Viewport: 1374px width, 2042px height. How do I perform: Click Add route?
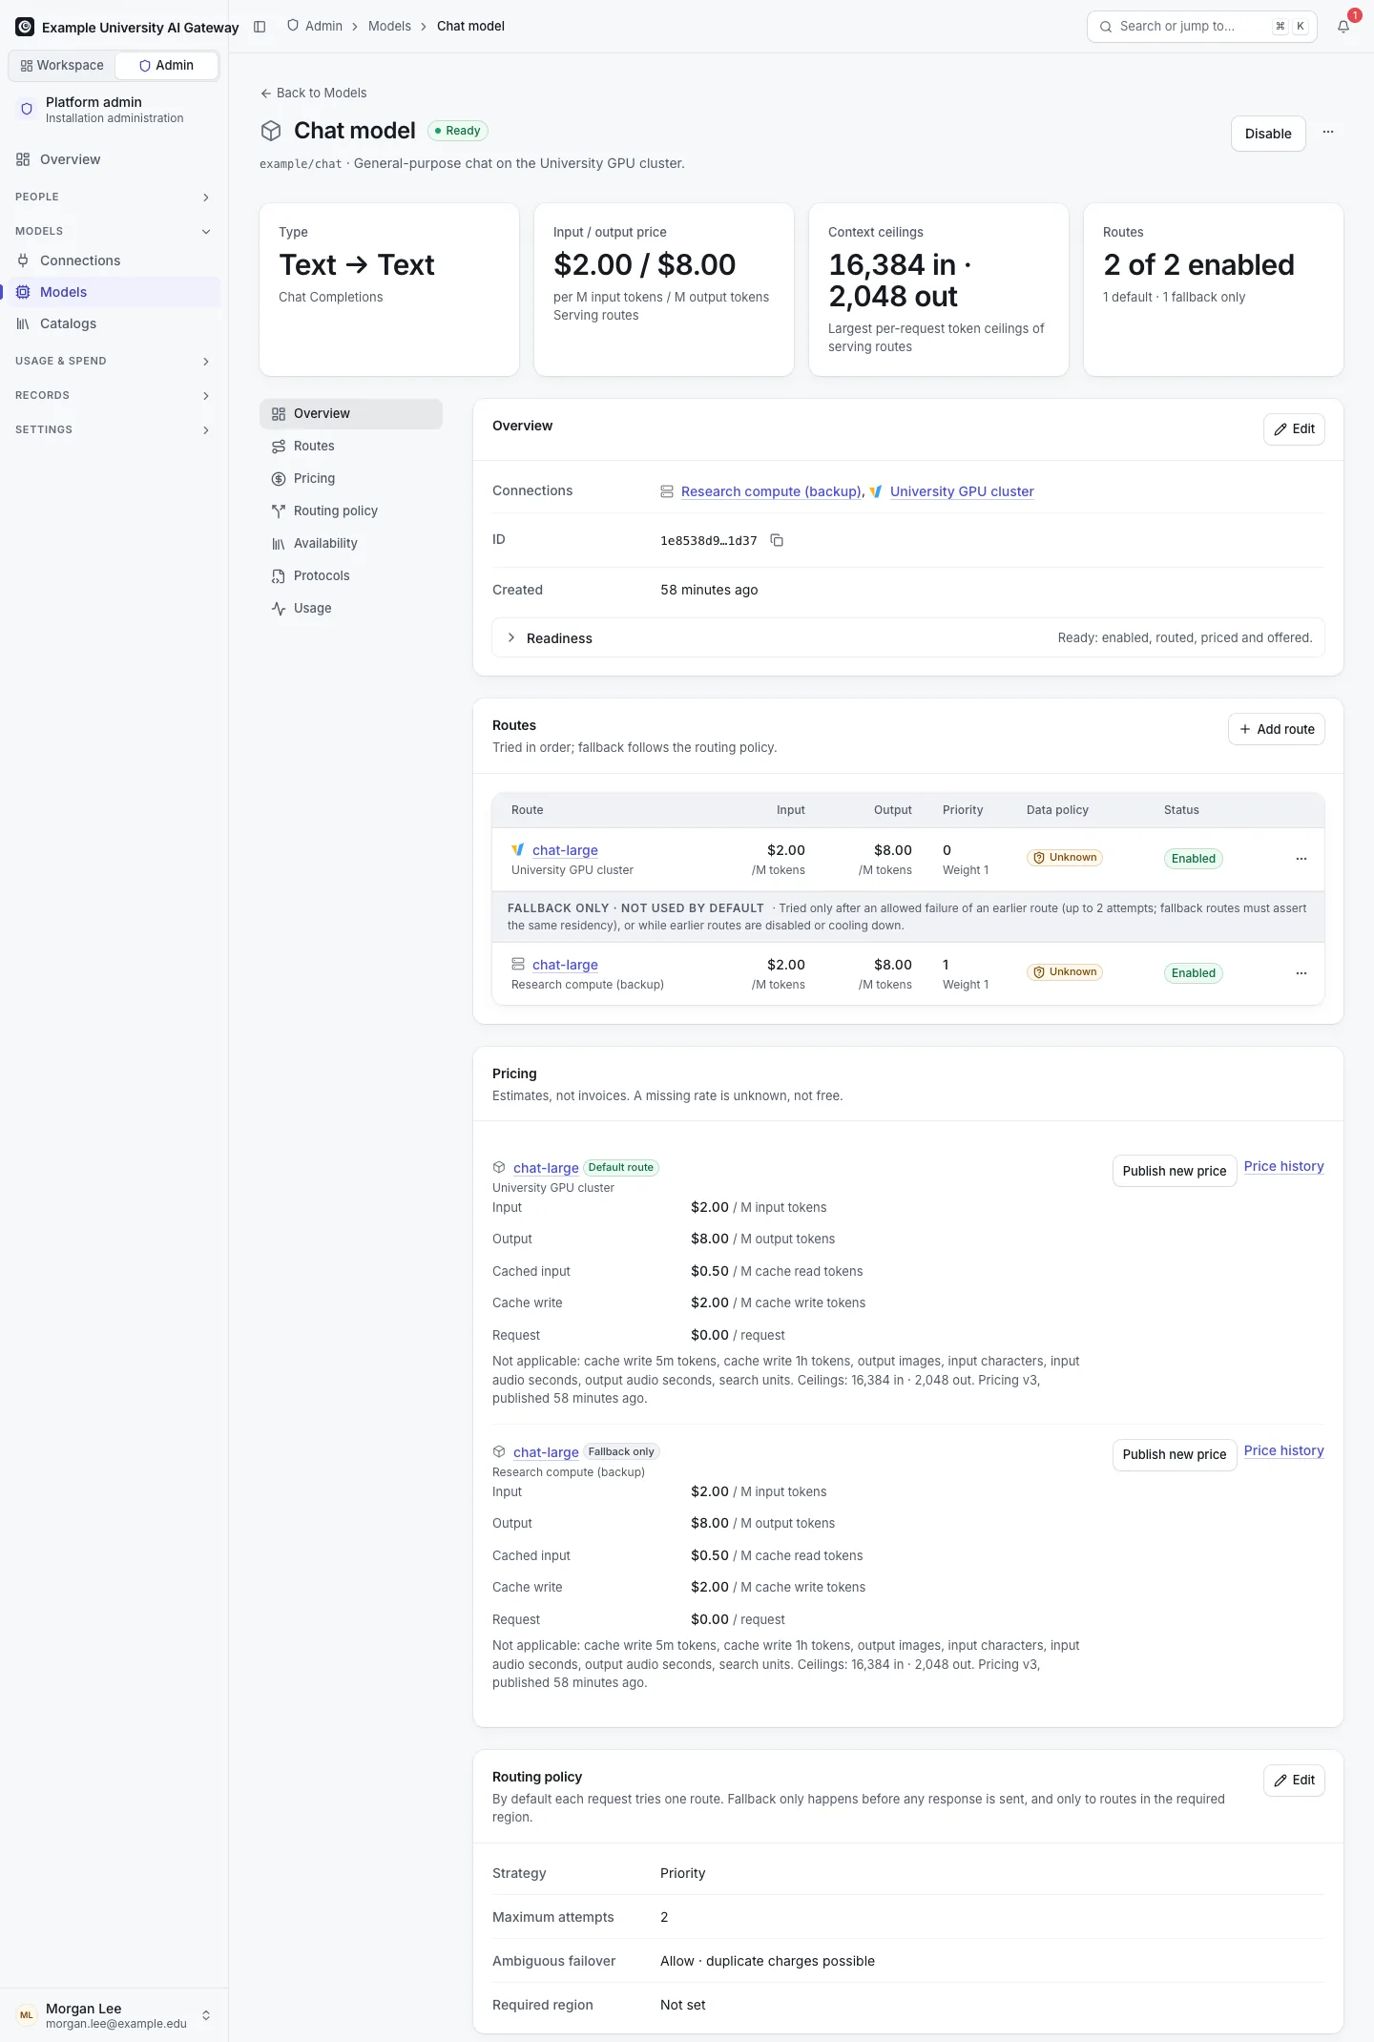click(x=1276, y=729)
